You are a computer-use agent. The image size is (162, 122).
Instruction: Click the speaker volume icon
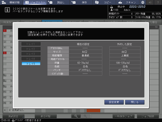tap(150, 2)
